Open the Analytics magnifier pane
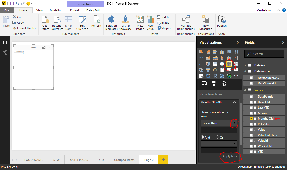 (224, 84)
